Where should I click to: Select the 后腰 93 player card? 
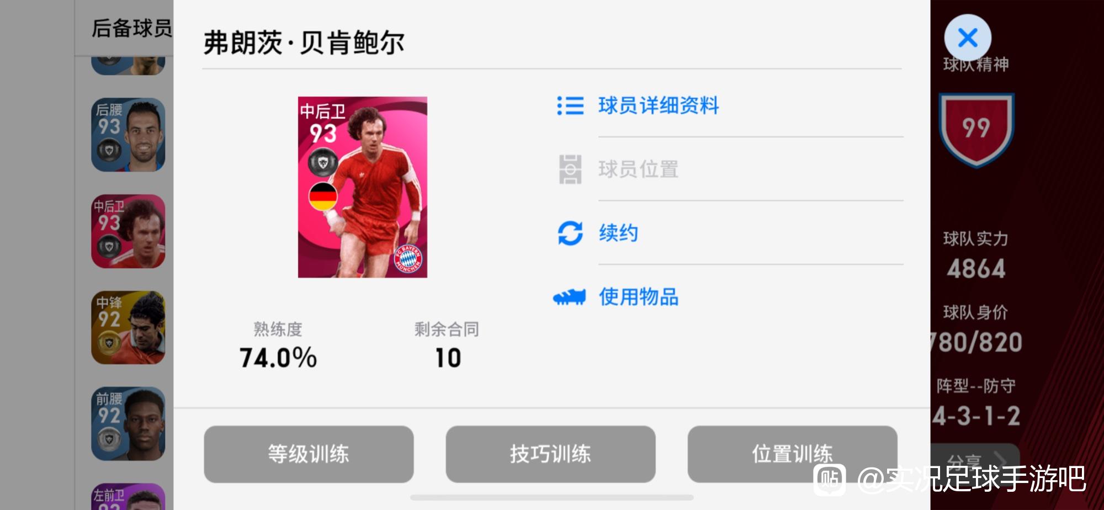pos(128,135)
